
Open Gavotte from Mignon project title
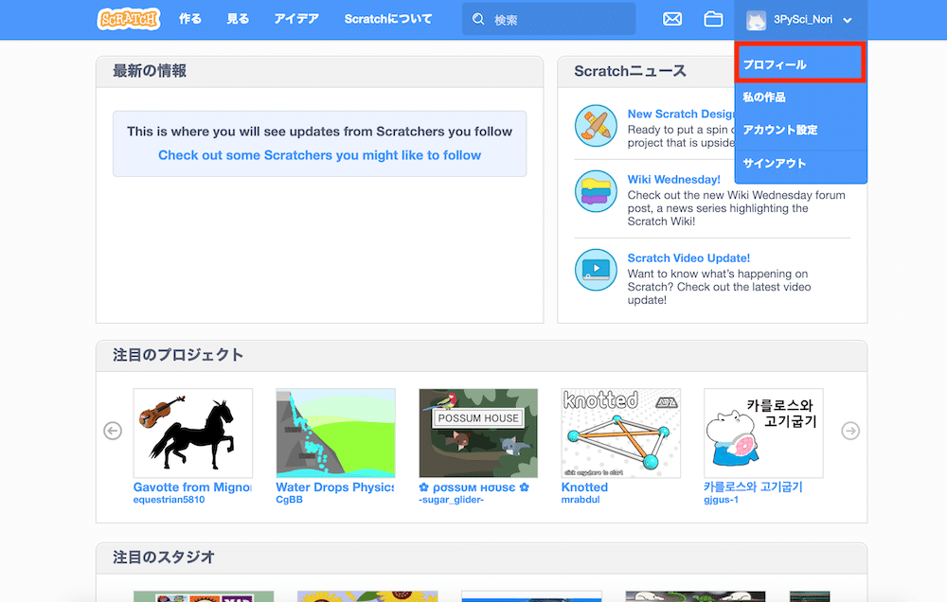[192, 487]
